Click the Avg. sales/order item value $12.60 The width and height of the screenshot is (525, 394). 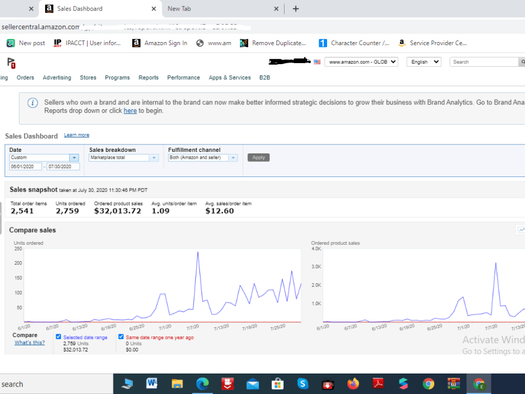(219, 211)
